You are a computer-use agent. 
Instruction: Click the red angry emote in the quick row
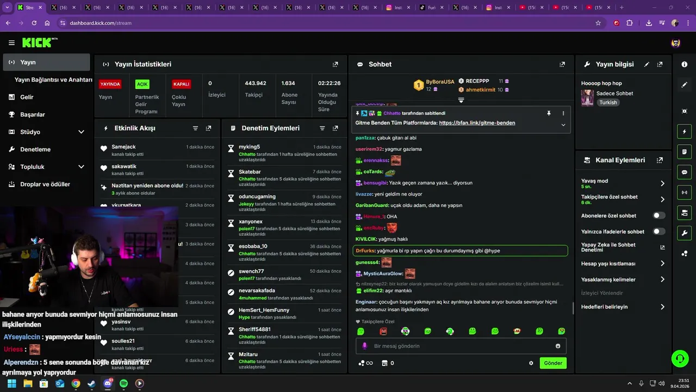coord(383,331)
